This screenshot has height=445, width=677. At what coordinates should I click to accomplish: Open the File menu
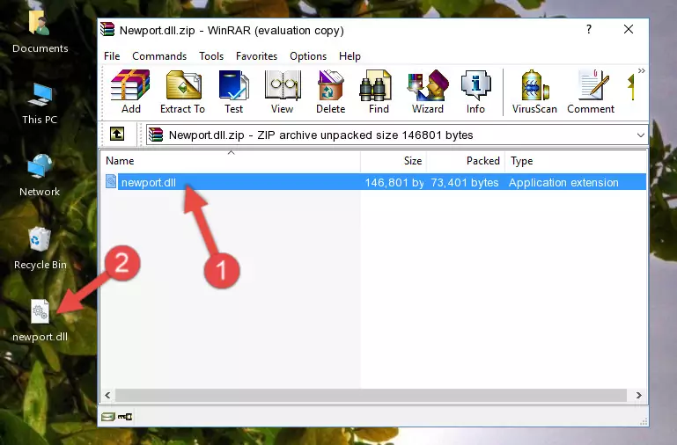click(112, 56)
